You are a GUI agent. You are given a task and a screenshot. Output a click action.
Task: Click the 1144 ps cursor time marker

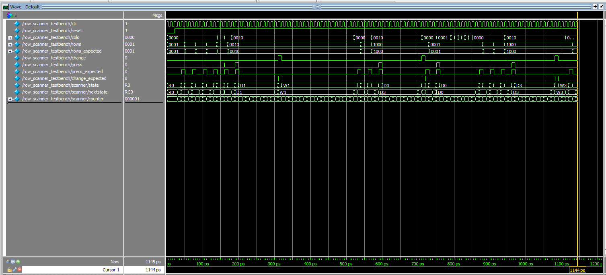[577, 271]
